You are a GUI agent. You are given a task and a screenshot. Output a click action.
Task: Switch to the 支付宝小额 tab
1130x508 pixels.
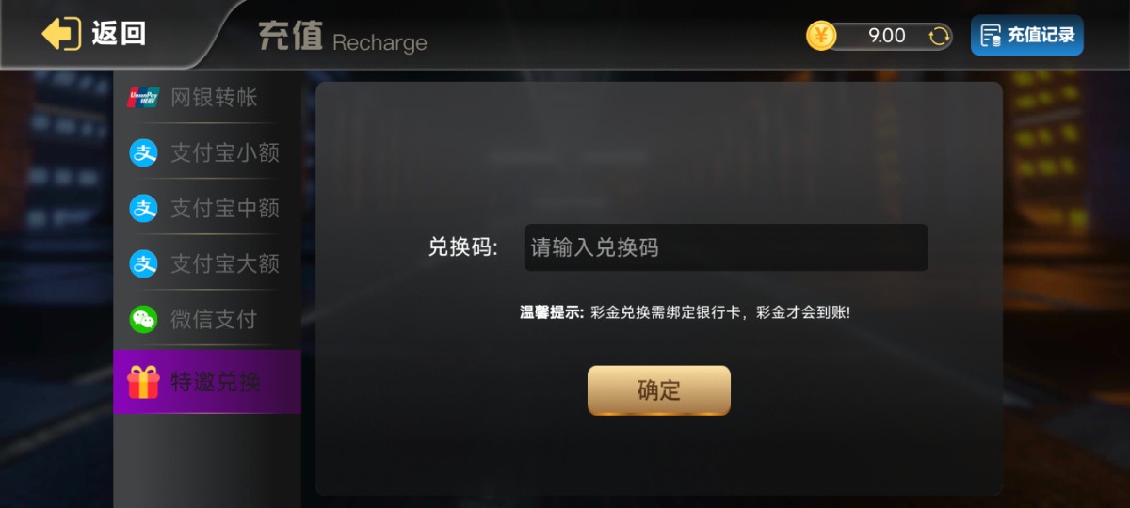pos(207,152)
